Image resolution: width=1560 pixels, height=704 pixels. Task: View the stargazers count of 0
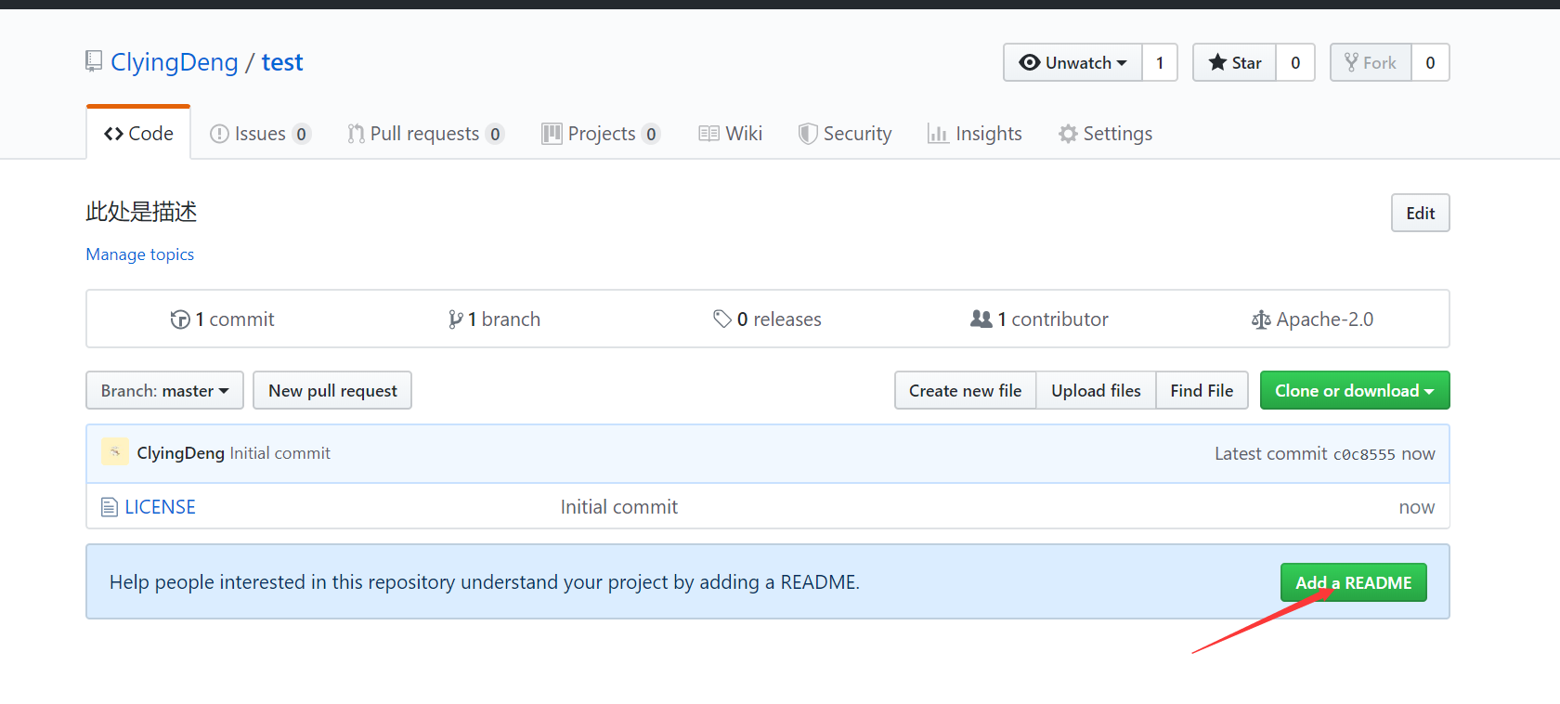coord(1295,62)
